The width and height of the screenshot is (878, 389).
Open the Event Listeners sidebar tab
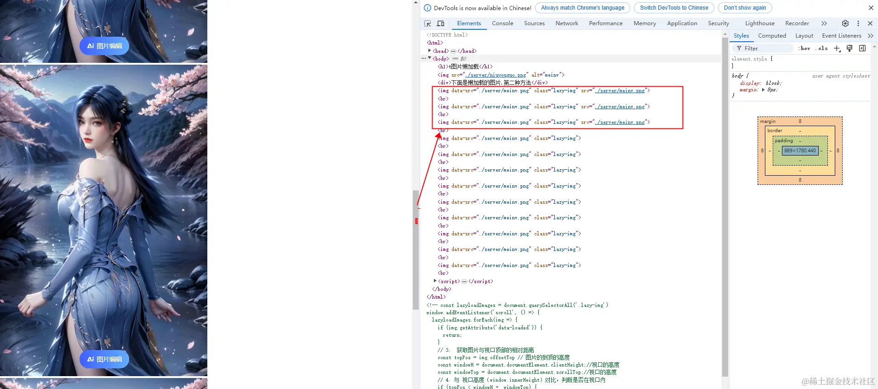point(842,36)
